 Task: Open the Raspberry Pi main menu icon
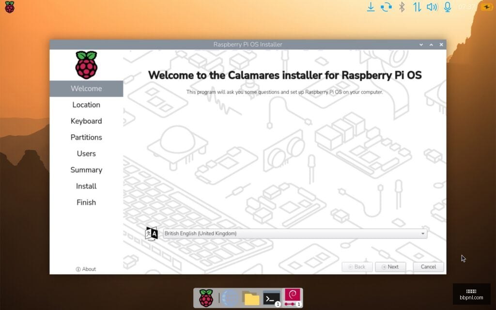pos(10,7)
